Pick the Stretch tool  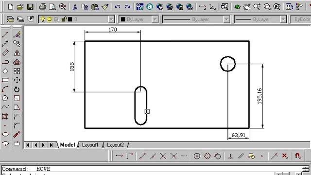pyautogui.click(x=17, y=107)
